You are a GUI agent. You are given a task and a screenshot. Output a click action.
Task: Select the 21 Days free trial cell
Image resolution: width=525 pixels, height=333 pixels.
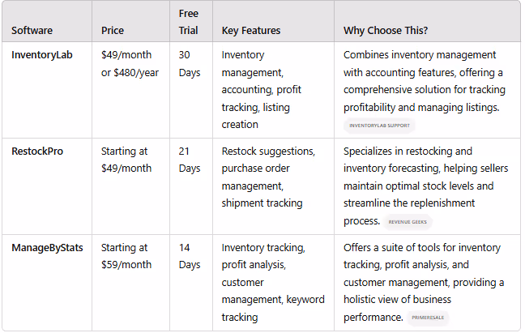click(189, 160)
